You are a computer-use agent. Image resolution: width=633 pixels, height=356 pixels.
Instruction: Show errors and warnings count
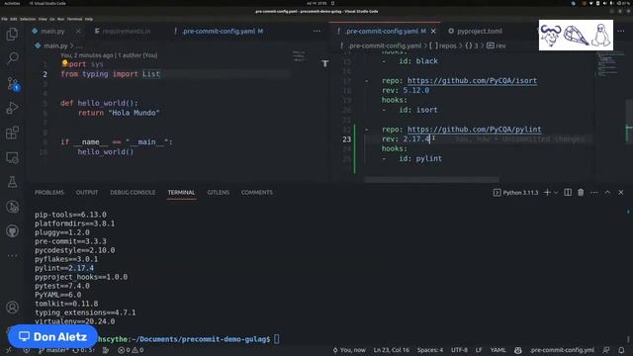[131, 350]
